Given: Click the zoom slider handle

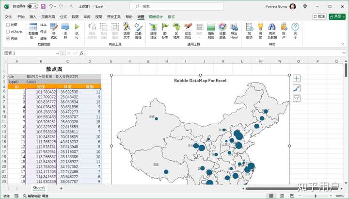Looking at the screenshot, I should pos(315,196).
